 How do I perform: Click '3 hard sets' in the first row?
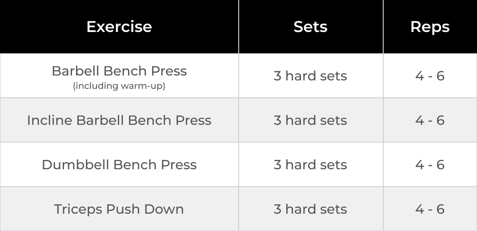[x=310, y=76]
